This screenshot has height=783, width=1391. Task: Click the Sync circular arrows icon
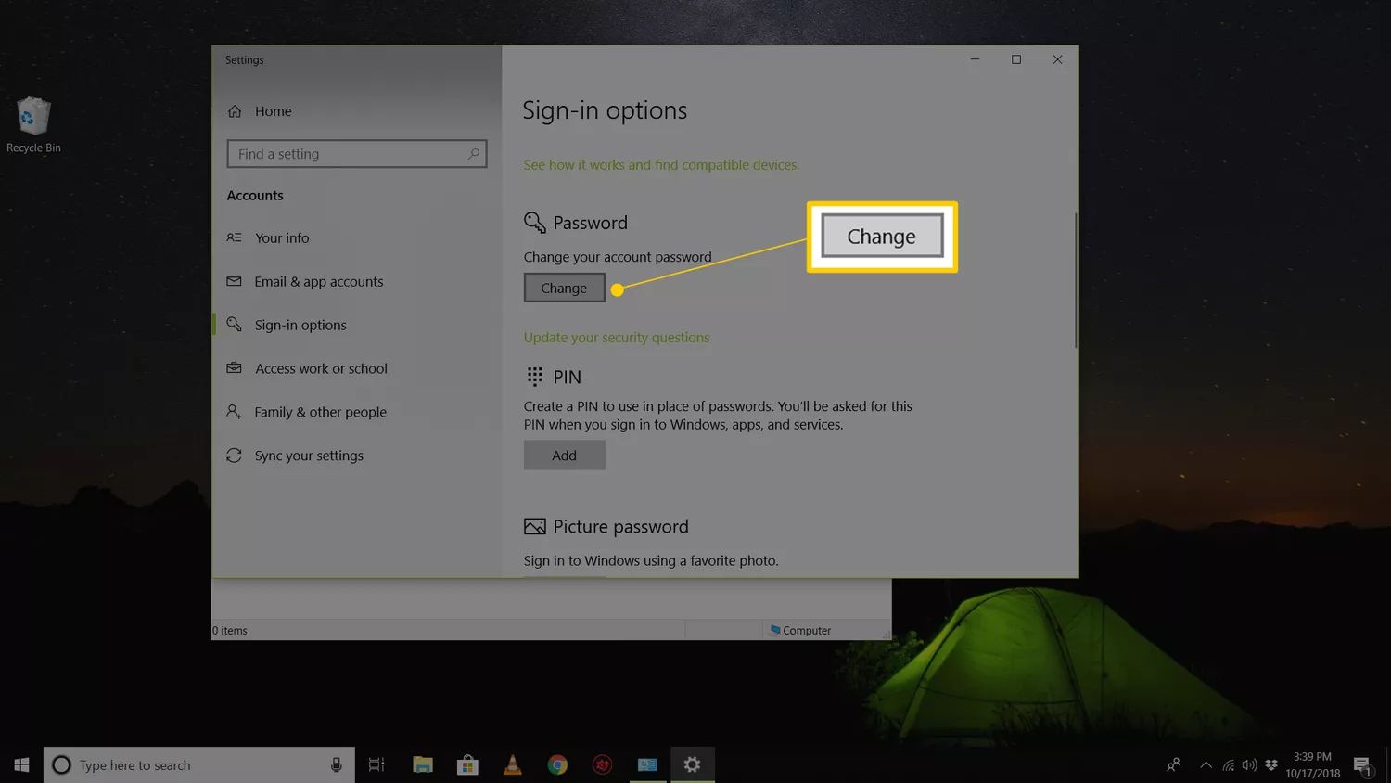tap(235, 456)
